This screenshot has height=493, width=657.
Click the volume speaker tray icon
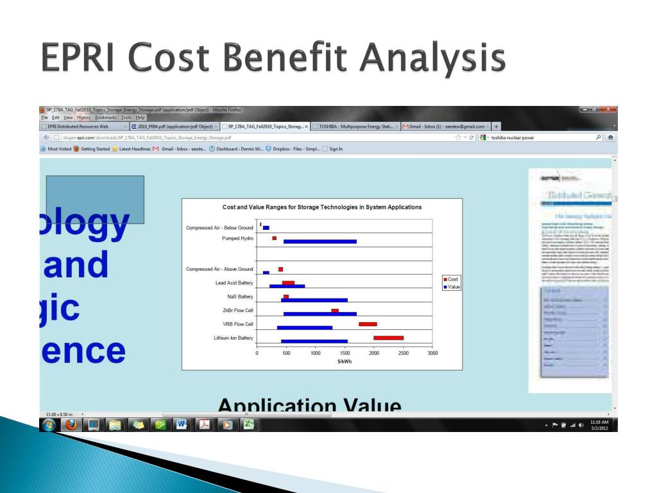(581, 425)
